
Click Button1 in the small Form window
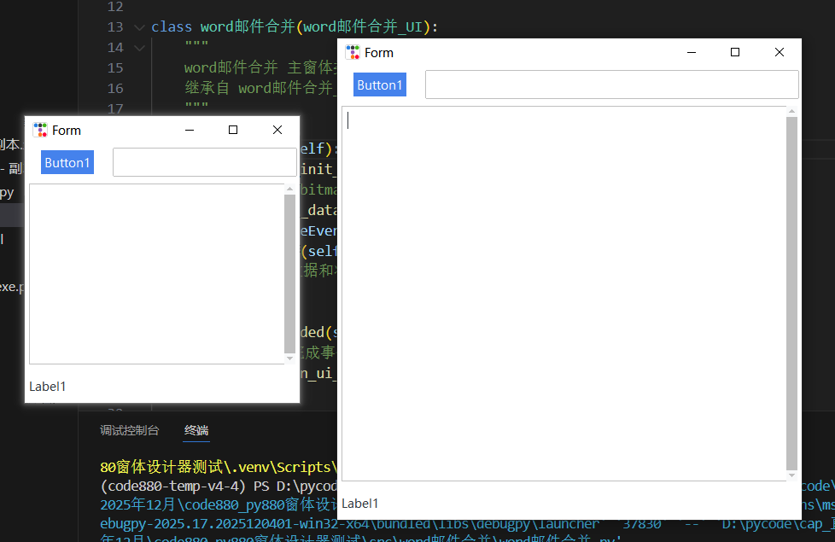click(x=67, y=161)
